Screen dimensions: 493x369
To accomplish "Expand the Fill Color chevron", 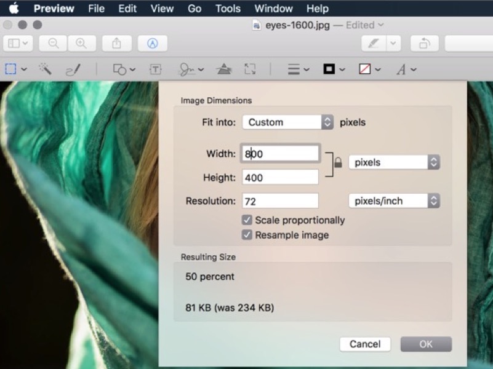I will (x=378, y=69).
